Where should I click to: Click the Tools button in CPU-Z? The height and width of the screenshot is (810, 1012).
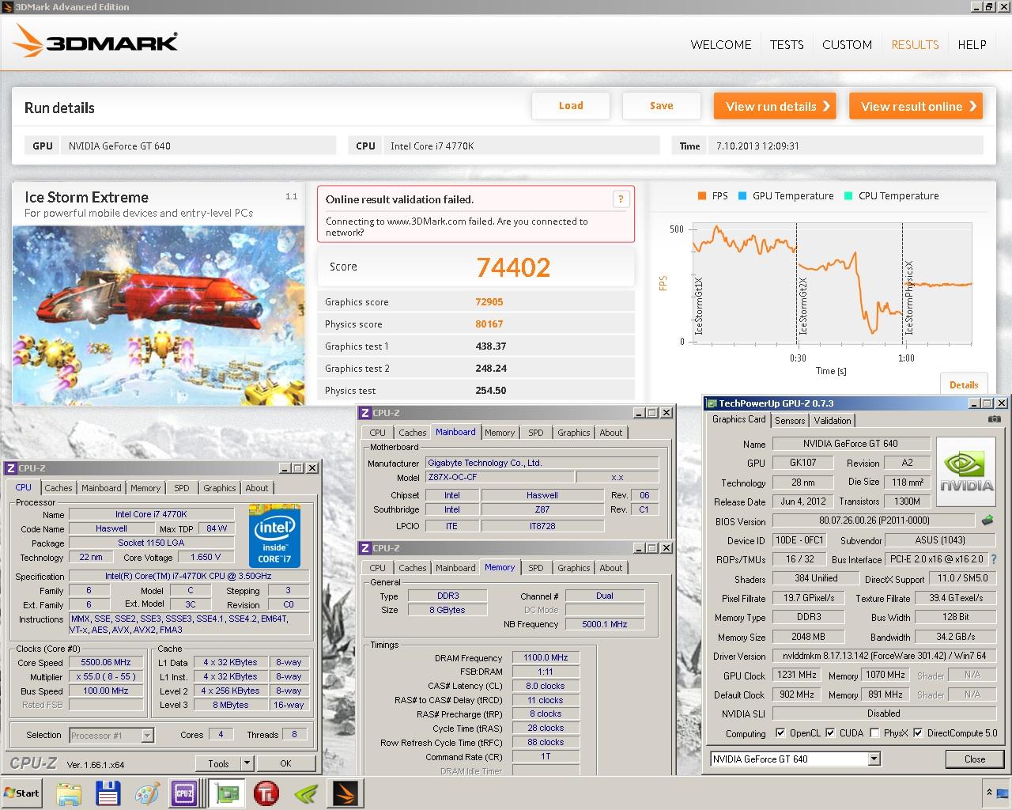tap(218, 763)
